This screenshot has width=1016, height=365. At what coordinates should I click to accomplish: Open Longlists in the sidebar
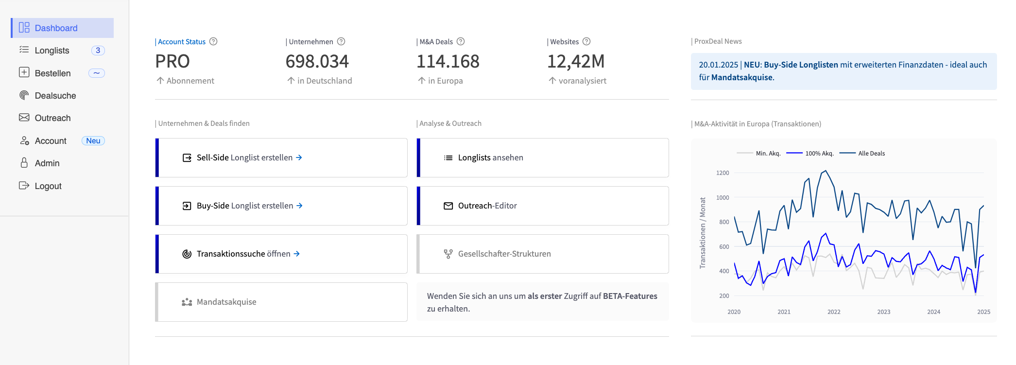coord(52,51)
